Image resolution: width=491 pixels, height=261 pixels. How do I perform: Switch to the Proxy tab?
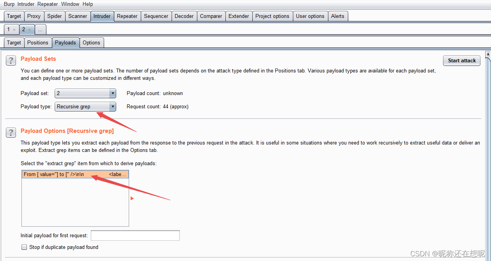(x=34, y=16)
